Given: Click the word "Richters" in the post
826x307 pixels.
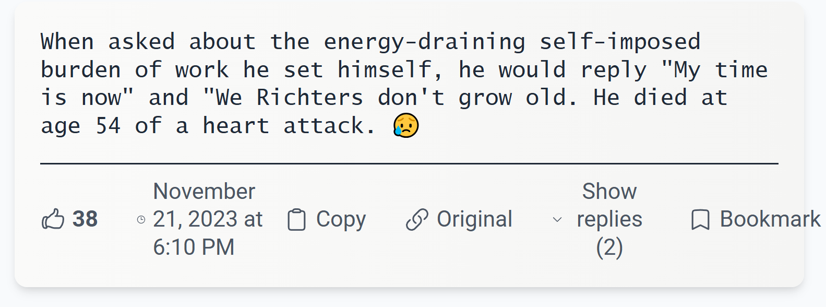Looking at the screenshot, I should tap(309, 98).
